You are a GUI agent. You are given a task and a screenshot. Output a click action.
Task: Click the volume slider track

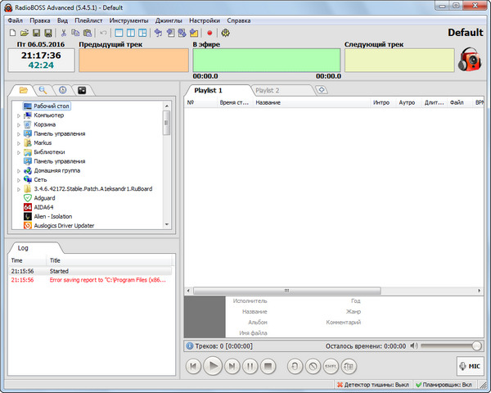pyautogui.click(x=450, y=346)
